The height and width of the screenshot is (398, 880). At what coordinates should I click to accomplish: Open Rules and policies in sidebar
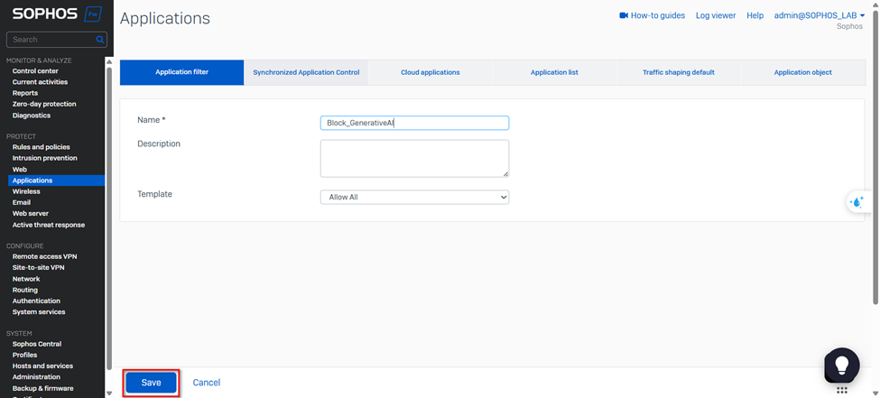click(x=41, y=147)
